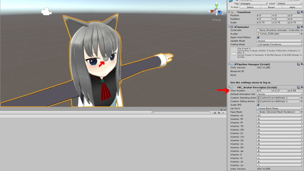The width and height of the screenshot is (304, 171).
Task: Collapse VRC_Avatar Descriptor component
Action: pos(229,87)
